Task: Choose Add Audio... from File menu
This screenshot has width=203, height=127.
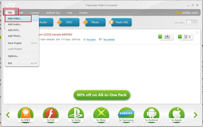Action: pos(22,24)
